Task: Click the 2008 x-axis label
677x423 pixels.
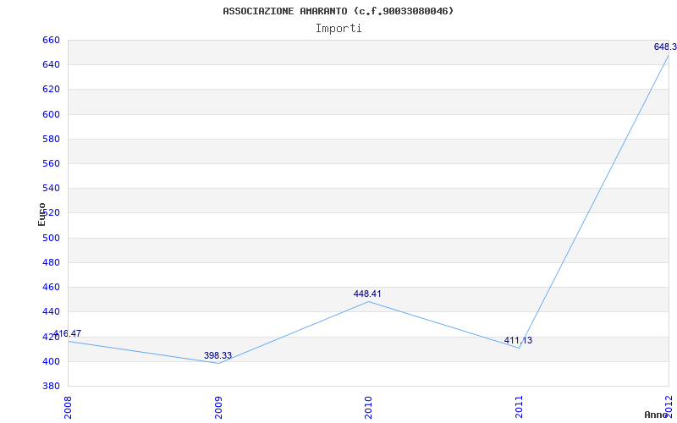Action: [68, 406]
